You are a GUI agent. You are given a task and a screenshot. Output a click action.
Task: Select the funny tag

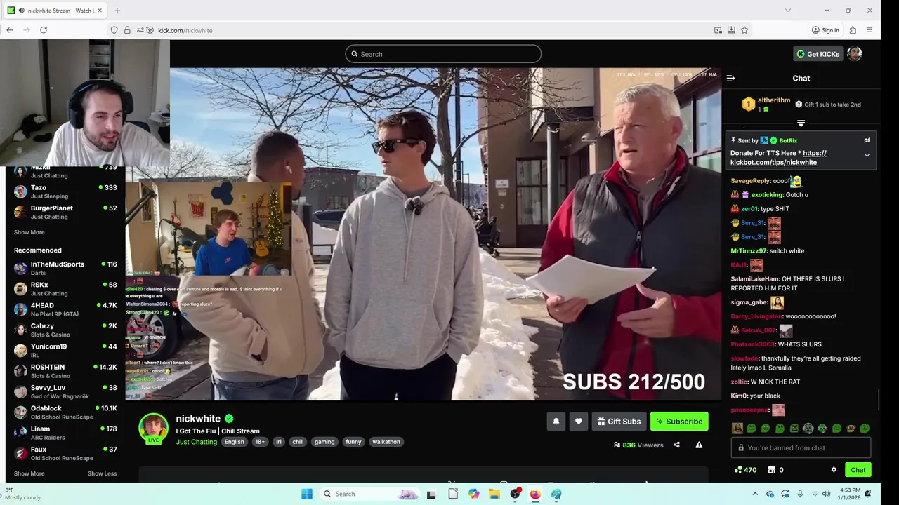tap(353, 442)
